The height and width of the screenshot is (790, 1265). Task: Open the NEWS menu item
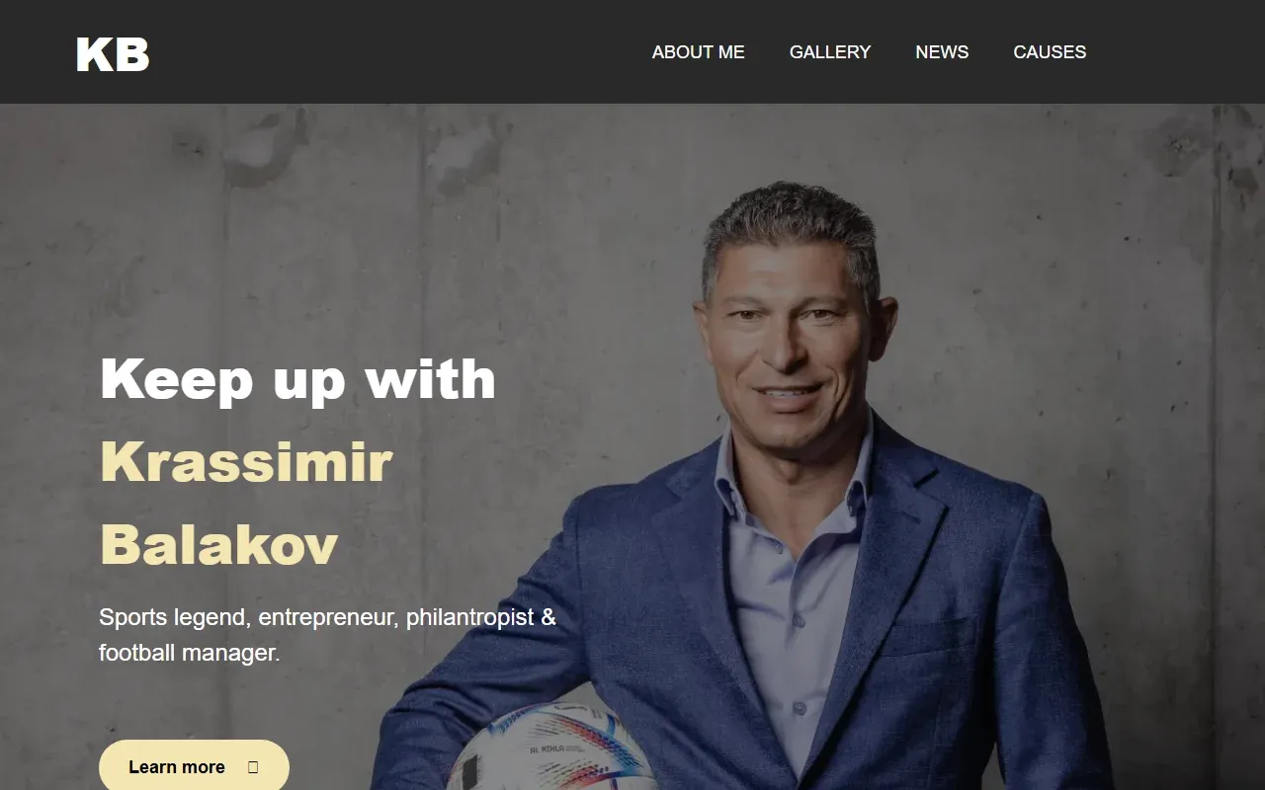tap(942, 52)
